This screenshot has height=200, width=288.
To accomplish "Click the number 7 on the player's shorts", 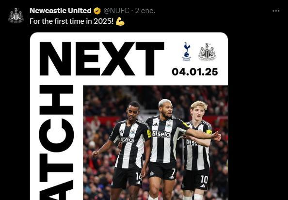I will pos(174,172).
